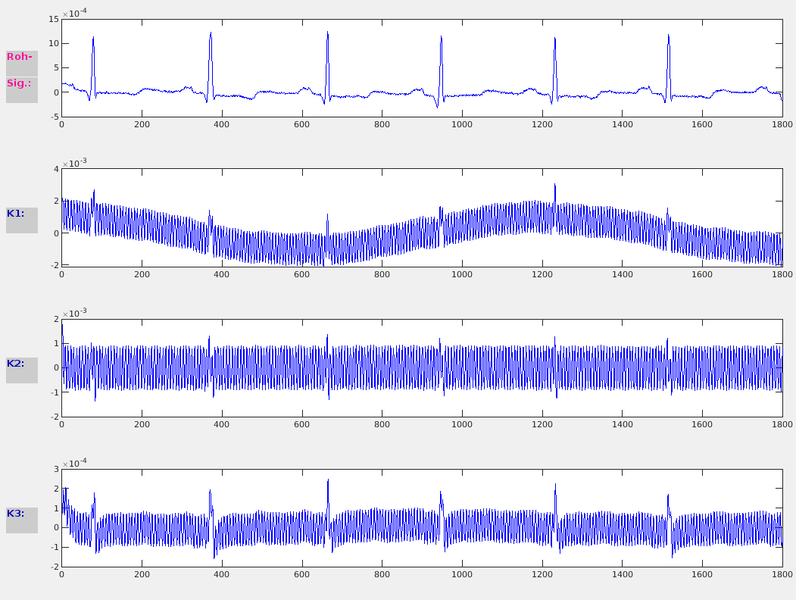Click the 1800 tick label under K1 plot

point(782,274)
